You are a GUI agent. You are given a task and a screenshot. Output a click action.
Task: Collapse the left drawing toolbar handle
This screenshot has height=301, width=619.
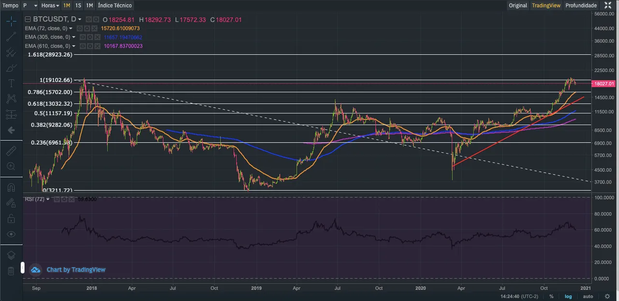22,268
